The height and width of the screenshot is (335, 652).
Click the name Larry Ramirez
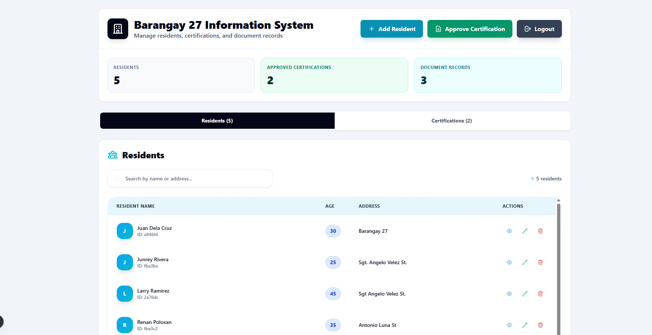coord(153,291)
